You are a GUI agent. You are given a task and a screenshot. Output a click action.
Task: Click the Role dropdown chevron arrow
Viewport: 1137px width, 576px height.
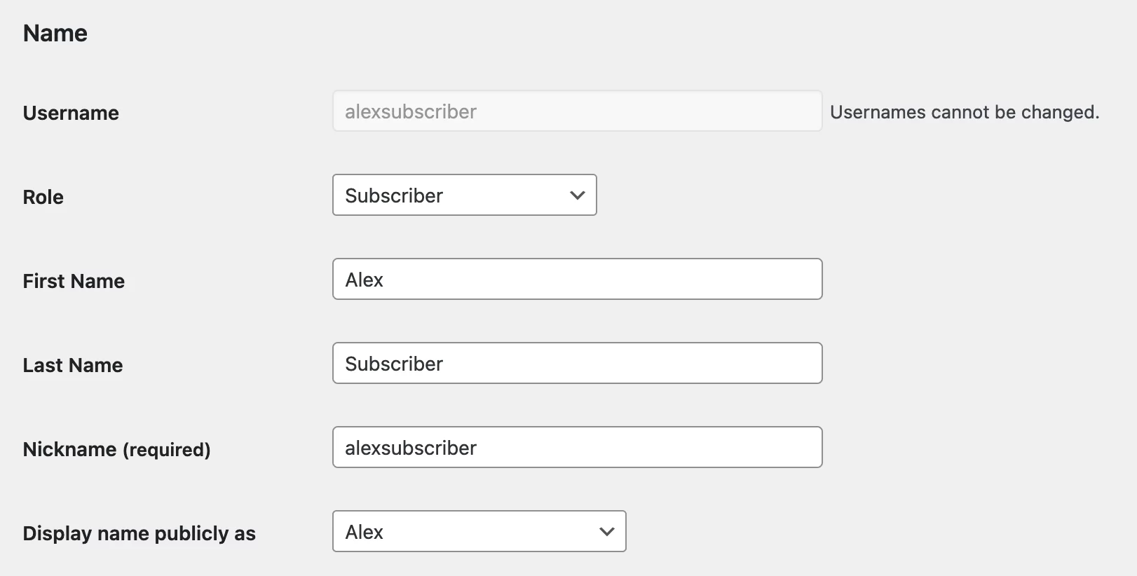coord(578,196)
